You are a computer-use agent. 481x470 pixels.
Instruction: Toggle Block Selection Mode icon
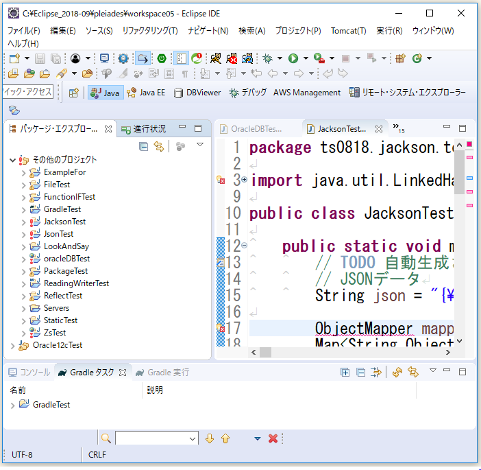point(169,73)
